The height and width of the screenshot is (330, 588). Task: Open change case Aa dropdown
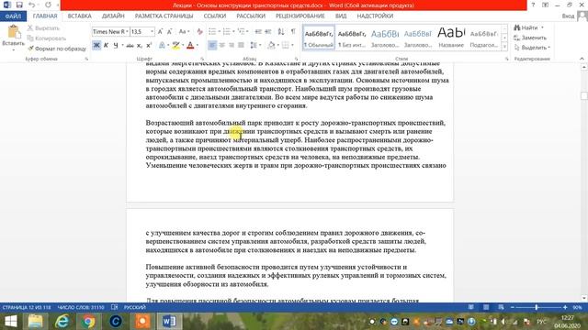184,32
